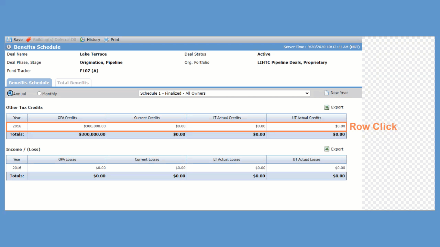Click the LT Actual Losses column header
Viewport: 440px width, 247px height.
pyautogui.click(x=227, y=160)
